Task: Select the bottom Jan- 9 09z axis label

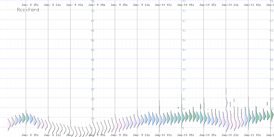Action: tap(97, 135)
